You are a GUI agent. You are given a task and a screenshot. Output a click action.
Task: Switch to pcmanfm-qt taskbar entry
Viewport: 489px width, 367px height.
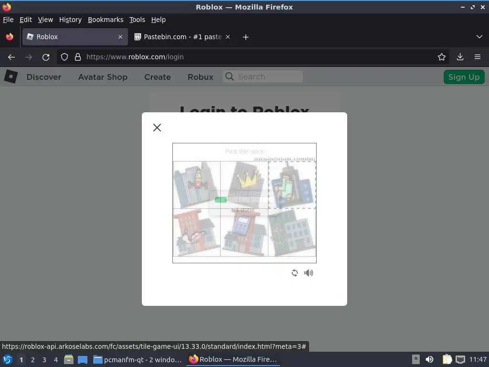(x=138, y=359)
